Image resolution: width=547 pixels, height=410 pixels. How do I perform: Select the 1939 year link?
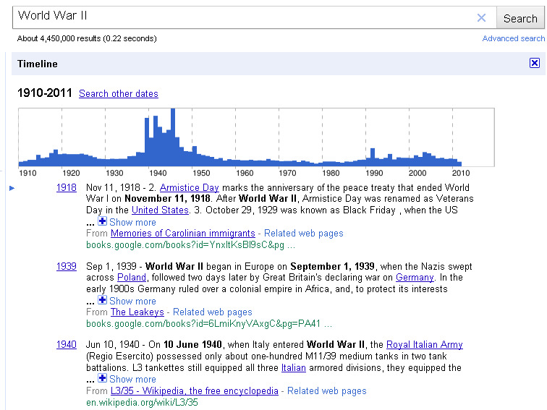click(x=66, y=266)
